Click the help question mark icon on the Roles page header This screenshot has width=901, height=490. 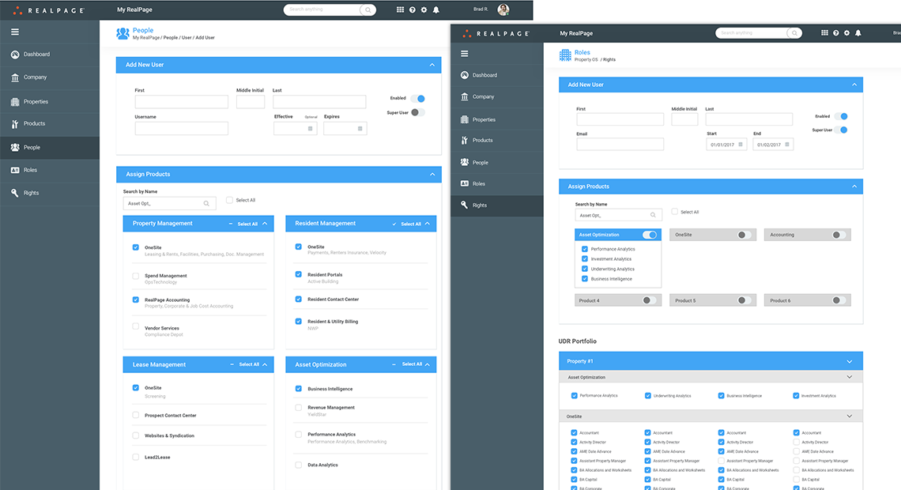pyautogui.click(x=836, y=33)
